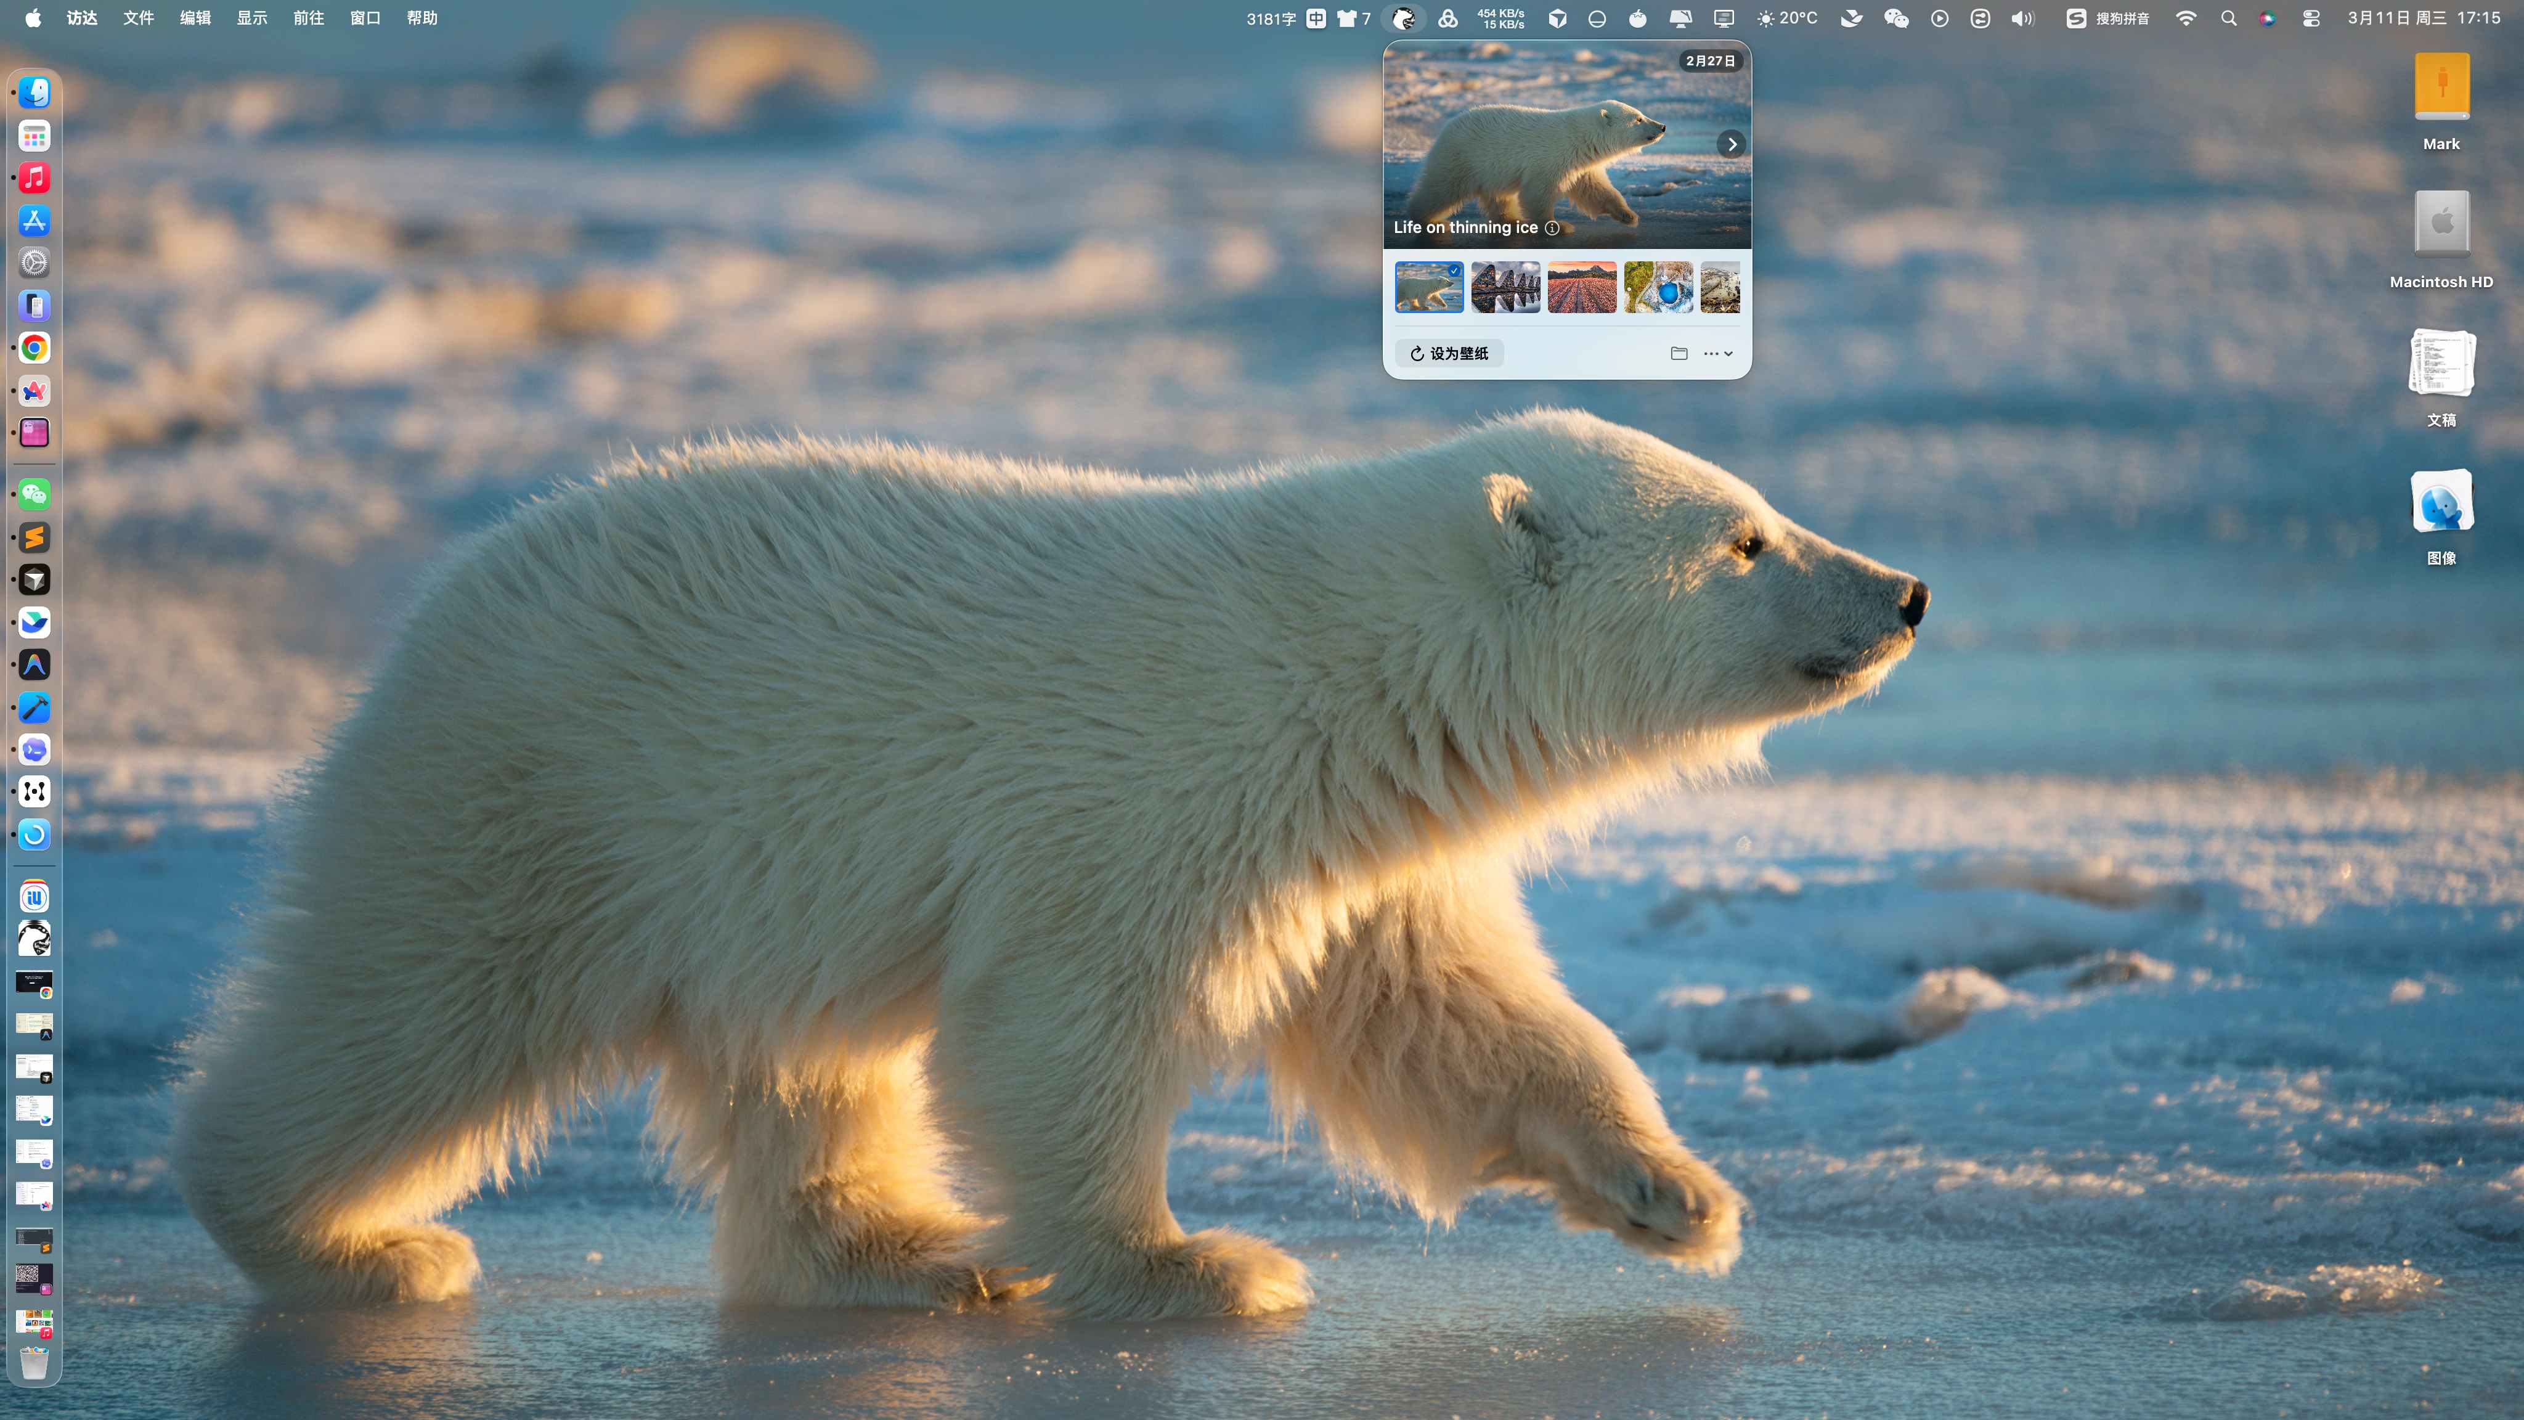Open Spotlight search magnifier icon
This screenshot has height=1420, width=2524.
click(2228, 18)
